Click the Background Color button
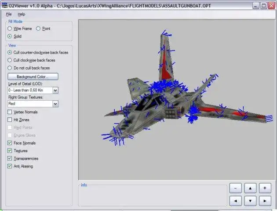Screen dimensions: 277x211 (33, 76)
